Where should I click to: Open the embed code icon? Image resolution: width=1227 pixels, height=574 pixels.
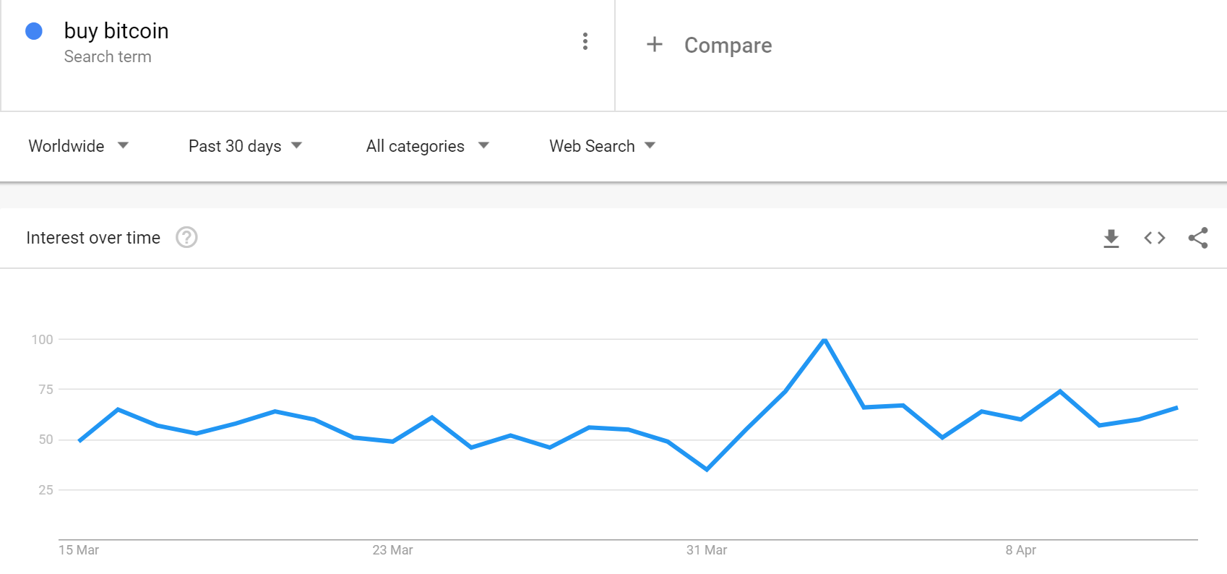(1155, 238)
